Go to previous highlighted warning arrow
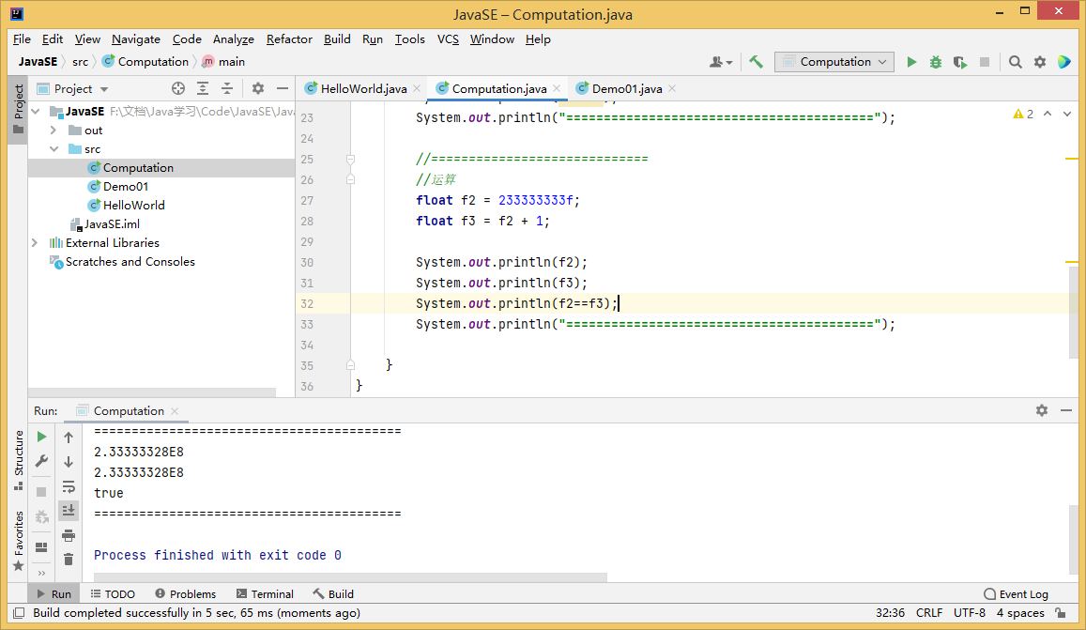This screenshot has width=1086, height=630. [x=1048, y=114]
